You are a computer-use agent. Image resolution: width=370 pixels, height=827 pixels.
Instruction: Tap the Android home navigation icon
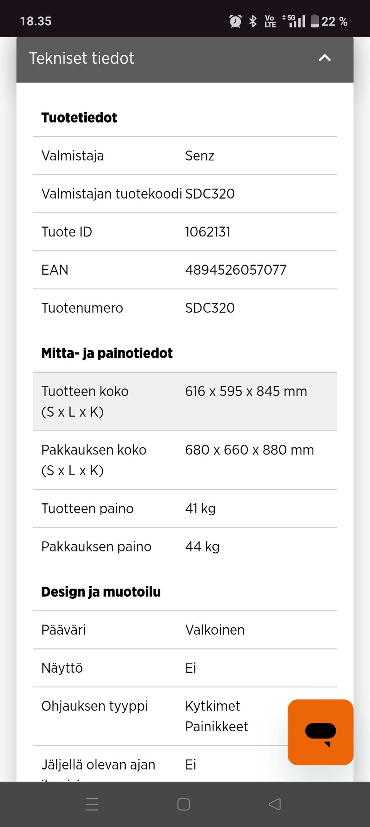point(183,804)
